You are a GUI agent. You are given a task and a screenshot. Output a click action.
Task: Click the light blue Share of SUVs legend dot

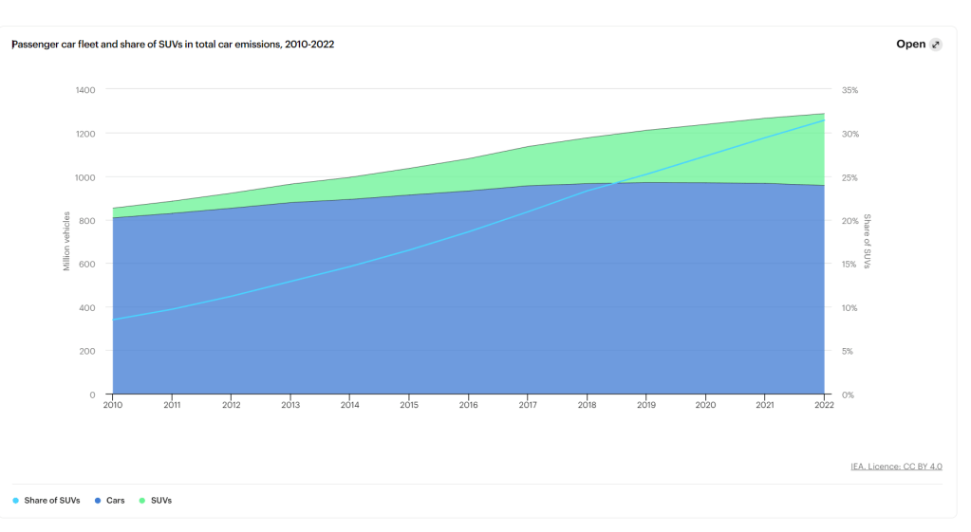tap(16, 500)
